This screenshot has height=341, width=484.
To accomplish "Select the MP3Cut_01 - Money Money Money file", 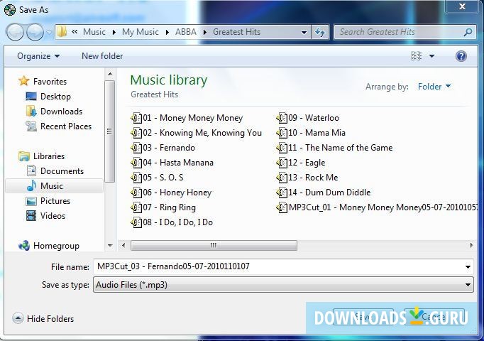I will click(x=377, y=207).
